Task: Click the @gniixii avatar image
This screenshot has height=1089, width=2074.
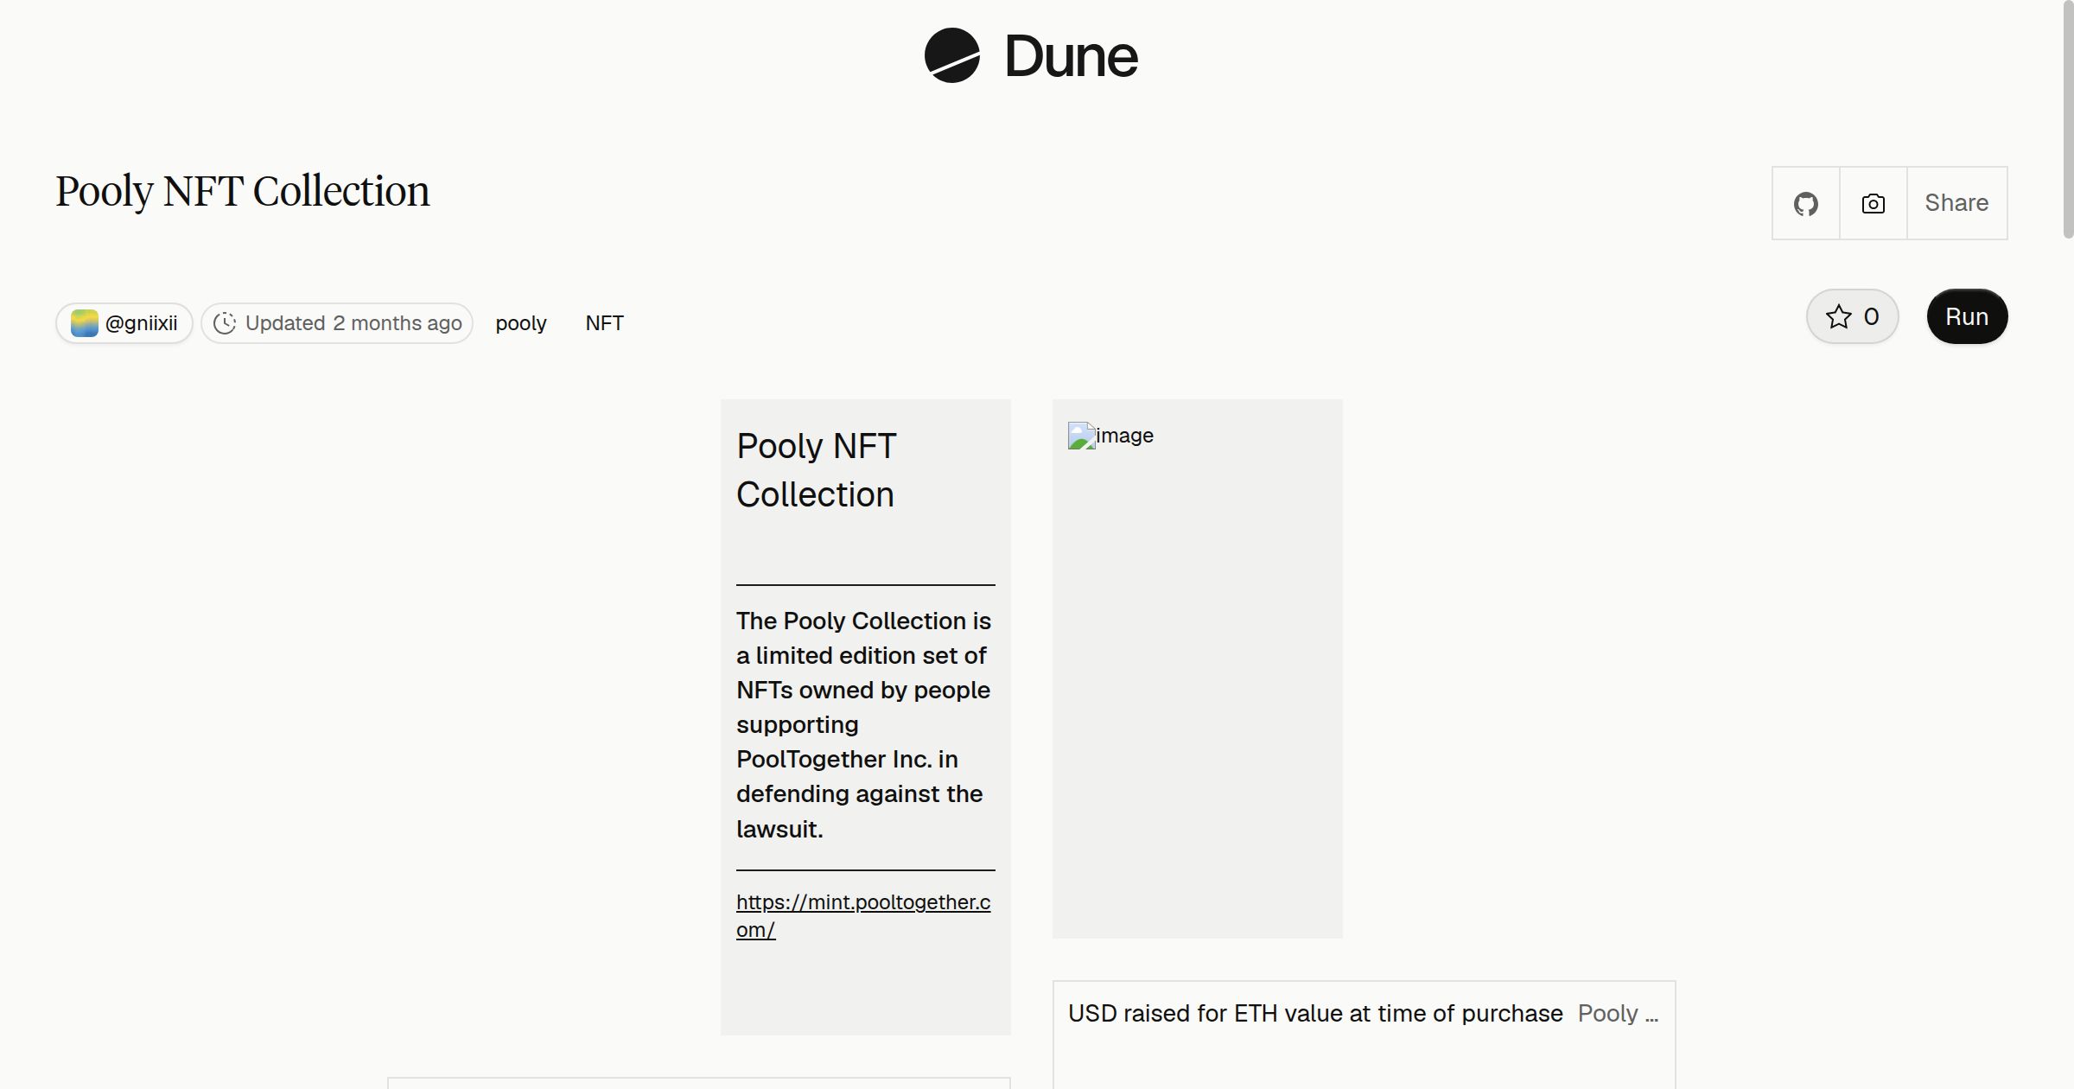Action: point(84,323)
